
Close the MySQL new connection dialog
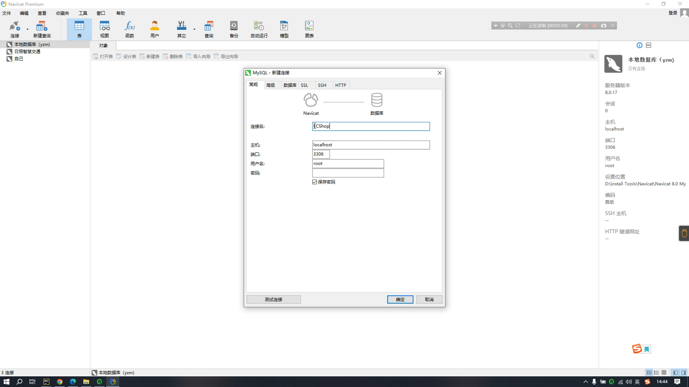[440, 73]
